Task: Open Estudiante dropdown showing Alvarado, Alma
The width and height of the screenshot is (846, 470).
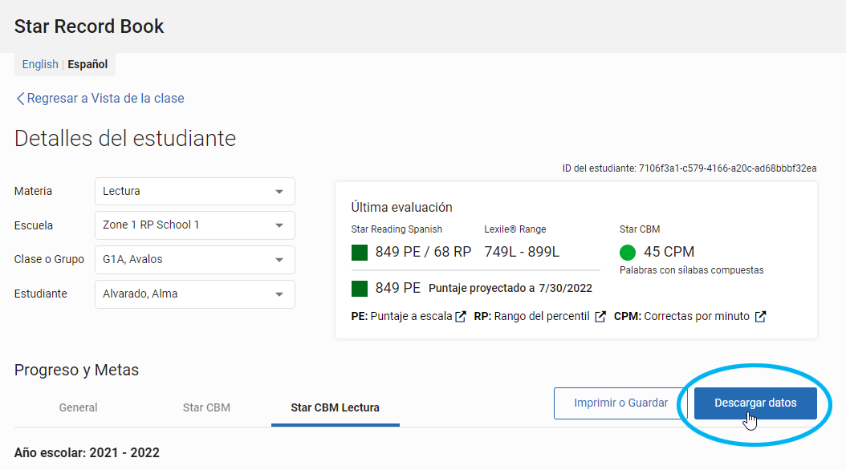Action: click(x=195, y=294)
